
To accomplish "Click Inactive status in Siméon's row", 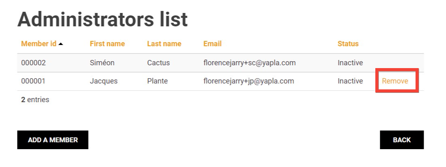I will coord(350,63).
